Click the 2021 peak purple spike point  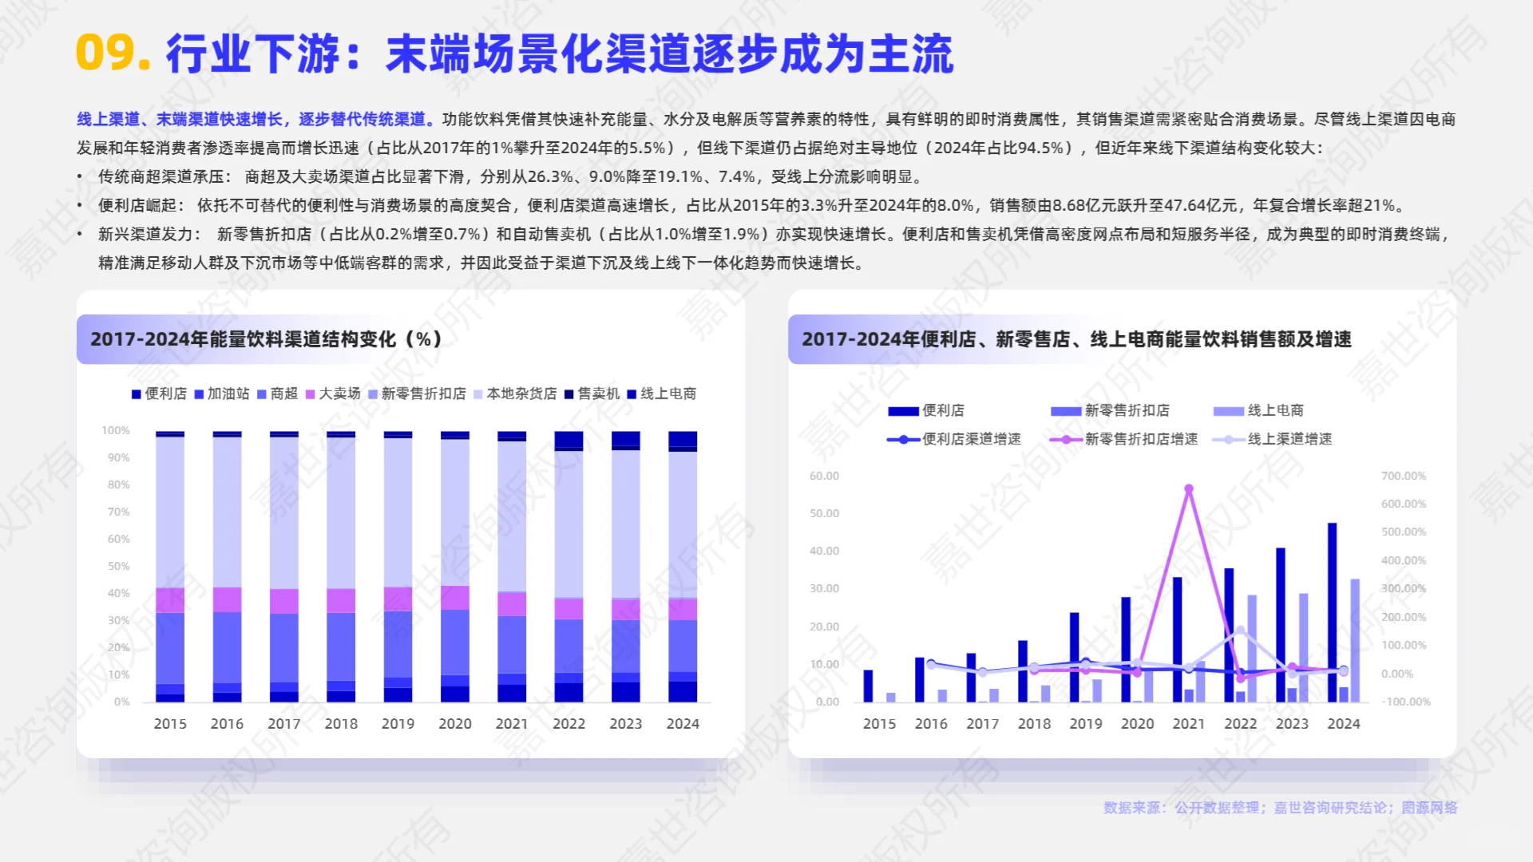(x=1188, y=488)
